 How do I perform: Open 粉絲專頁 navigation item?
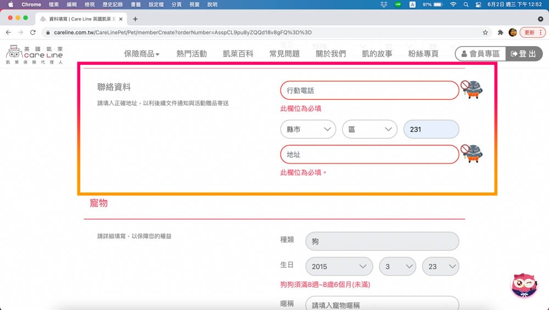(423, 54)
